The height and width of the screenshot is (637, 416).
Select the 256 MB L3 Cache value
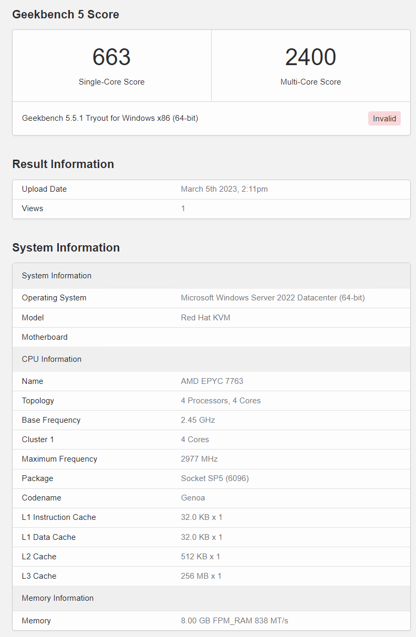point(201,576)
